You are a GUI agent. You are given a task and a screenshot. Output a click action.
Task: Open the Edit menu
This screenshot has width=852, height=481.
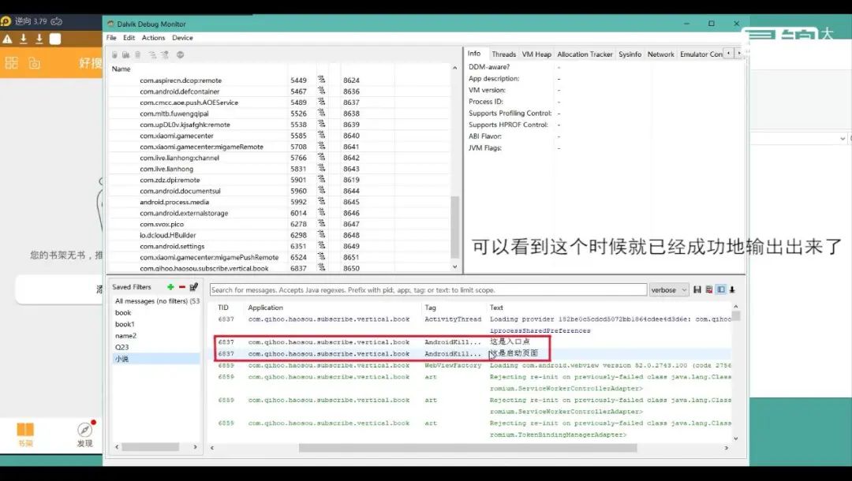tap(129, 38)
